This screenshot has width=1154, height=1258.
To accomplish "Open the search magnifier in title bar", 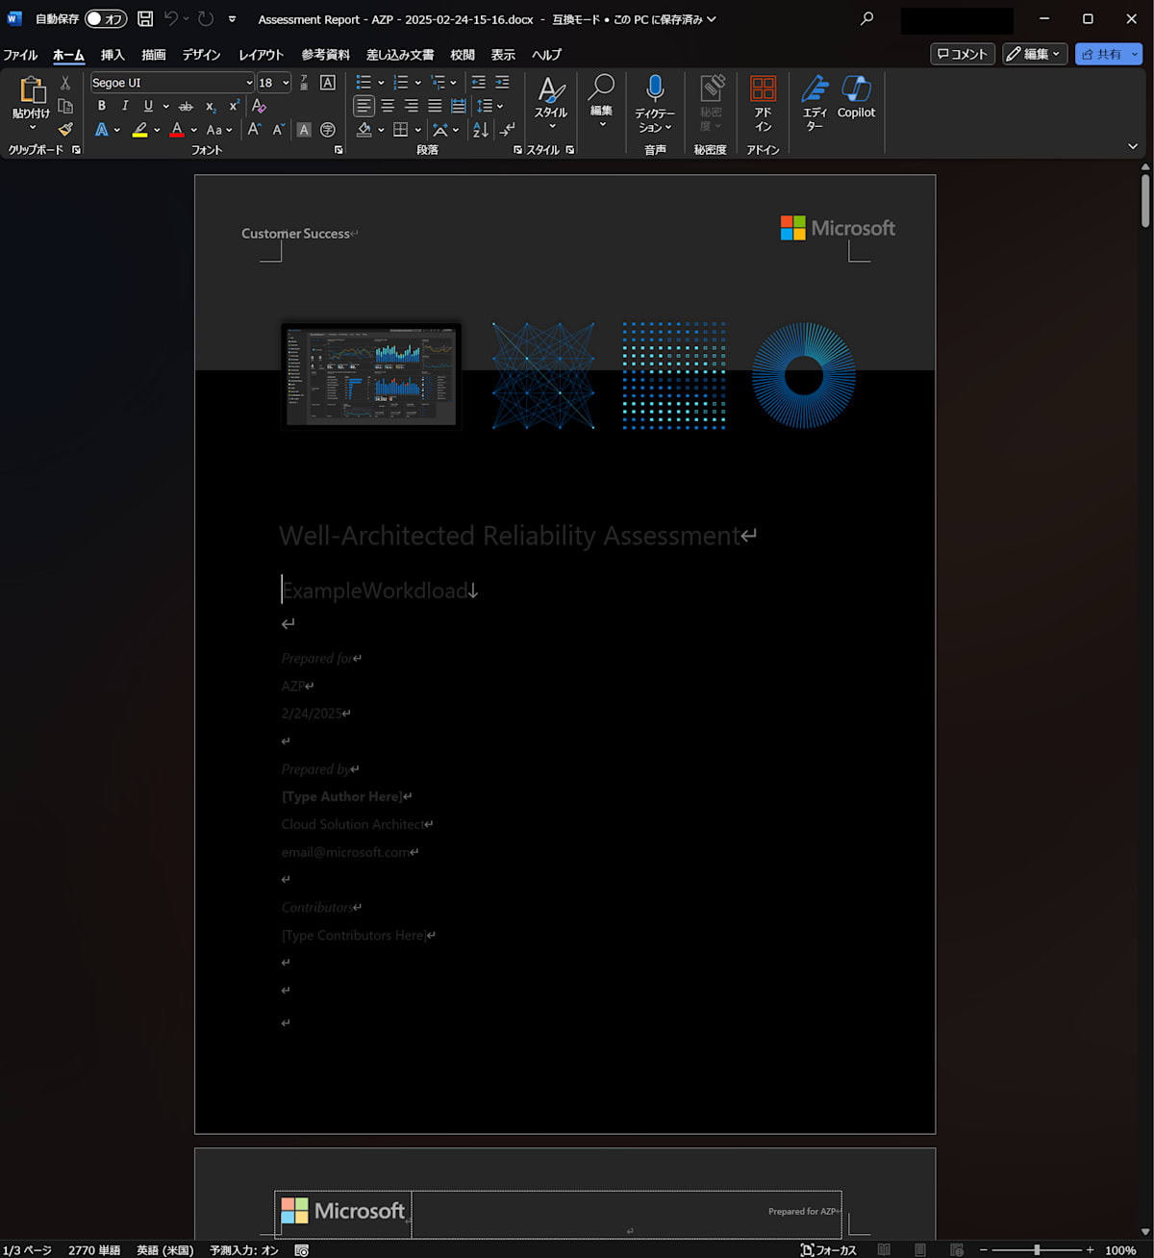I will 866,18.
